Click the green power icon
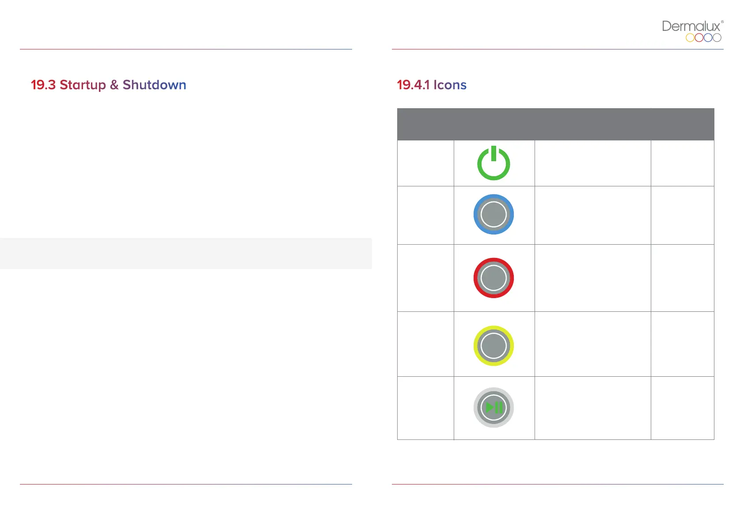 coord(493,163)
